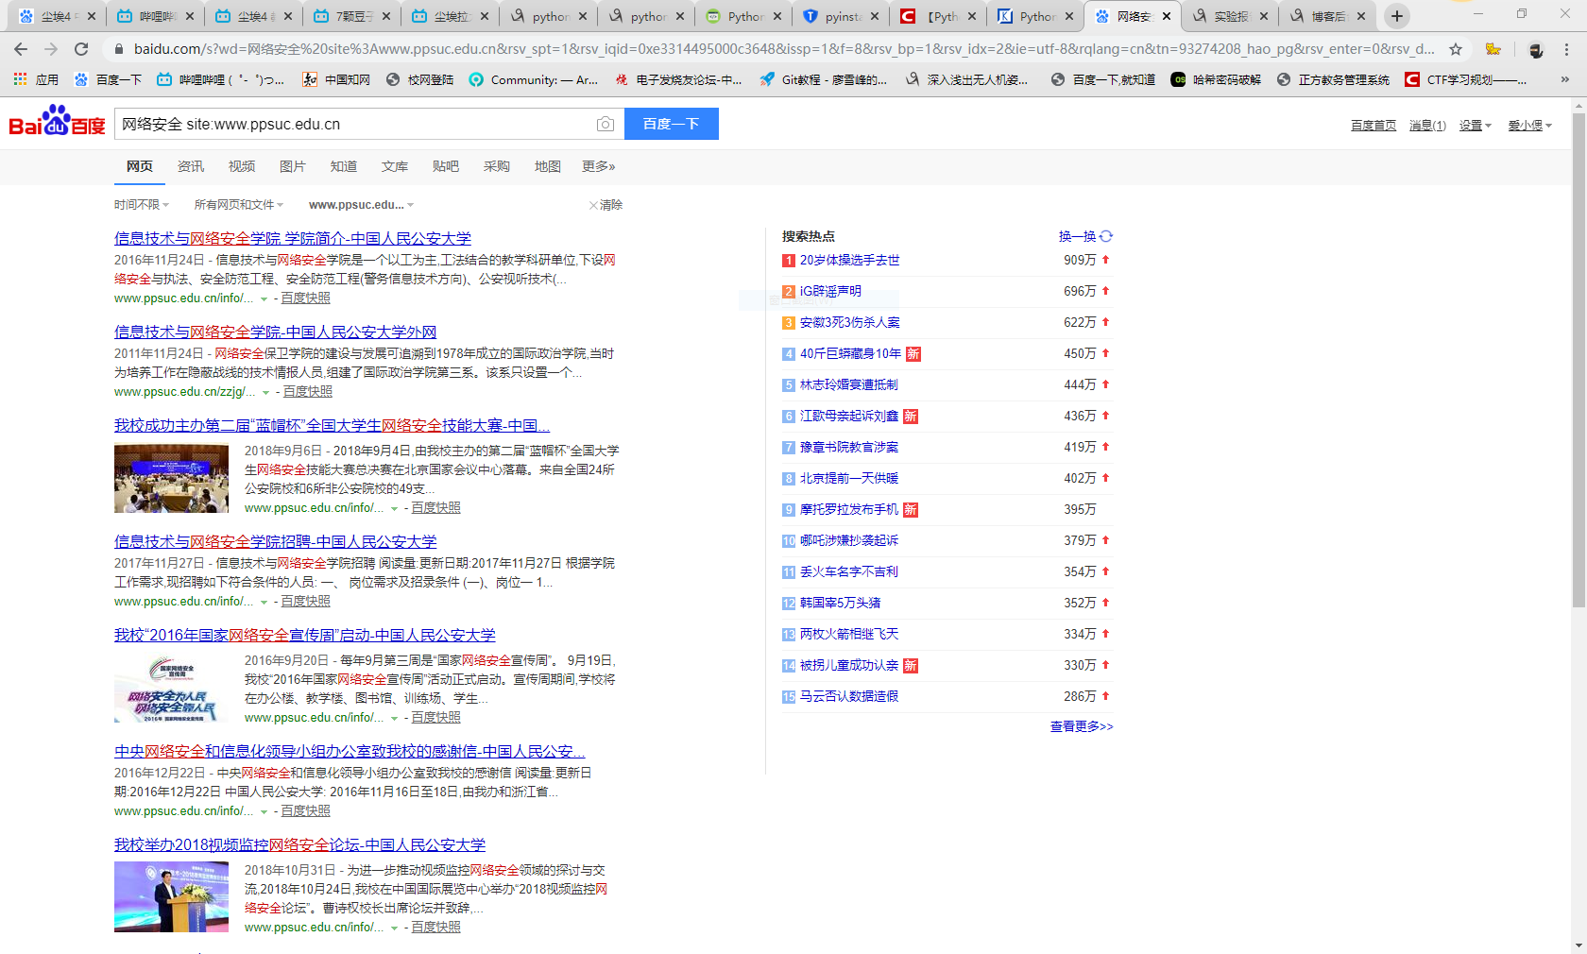Click the Baidu logo
This screenshot has width=1587, height=954.
click(x=57, y=123)
